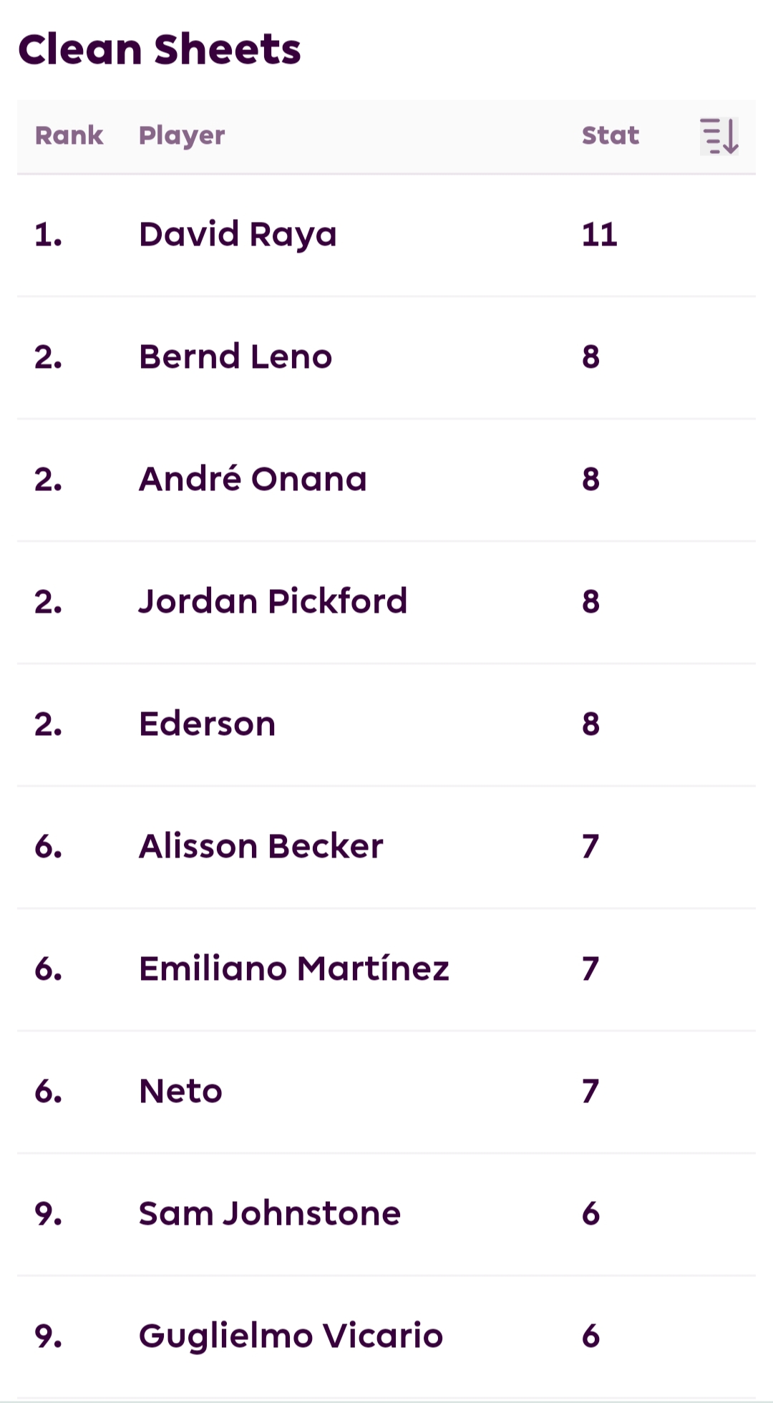Click the Clean Sheets heading

click(x=160, y=49)
